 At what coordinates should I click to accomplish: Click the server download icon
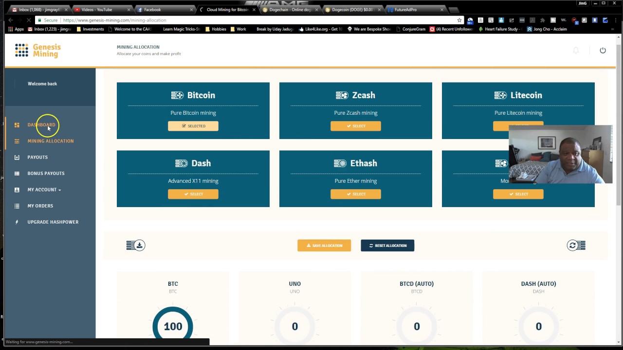(x=136, y=245)
